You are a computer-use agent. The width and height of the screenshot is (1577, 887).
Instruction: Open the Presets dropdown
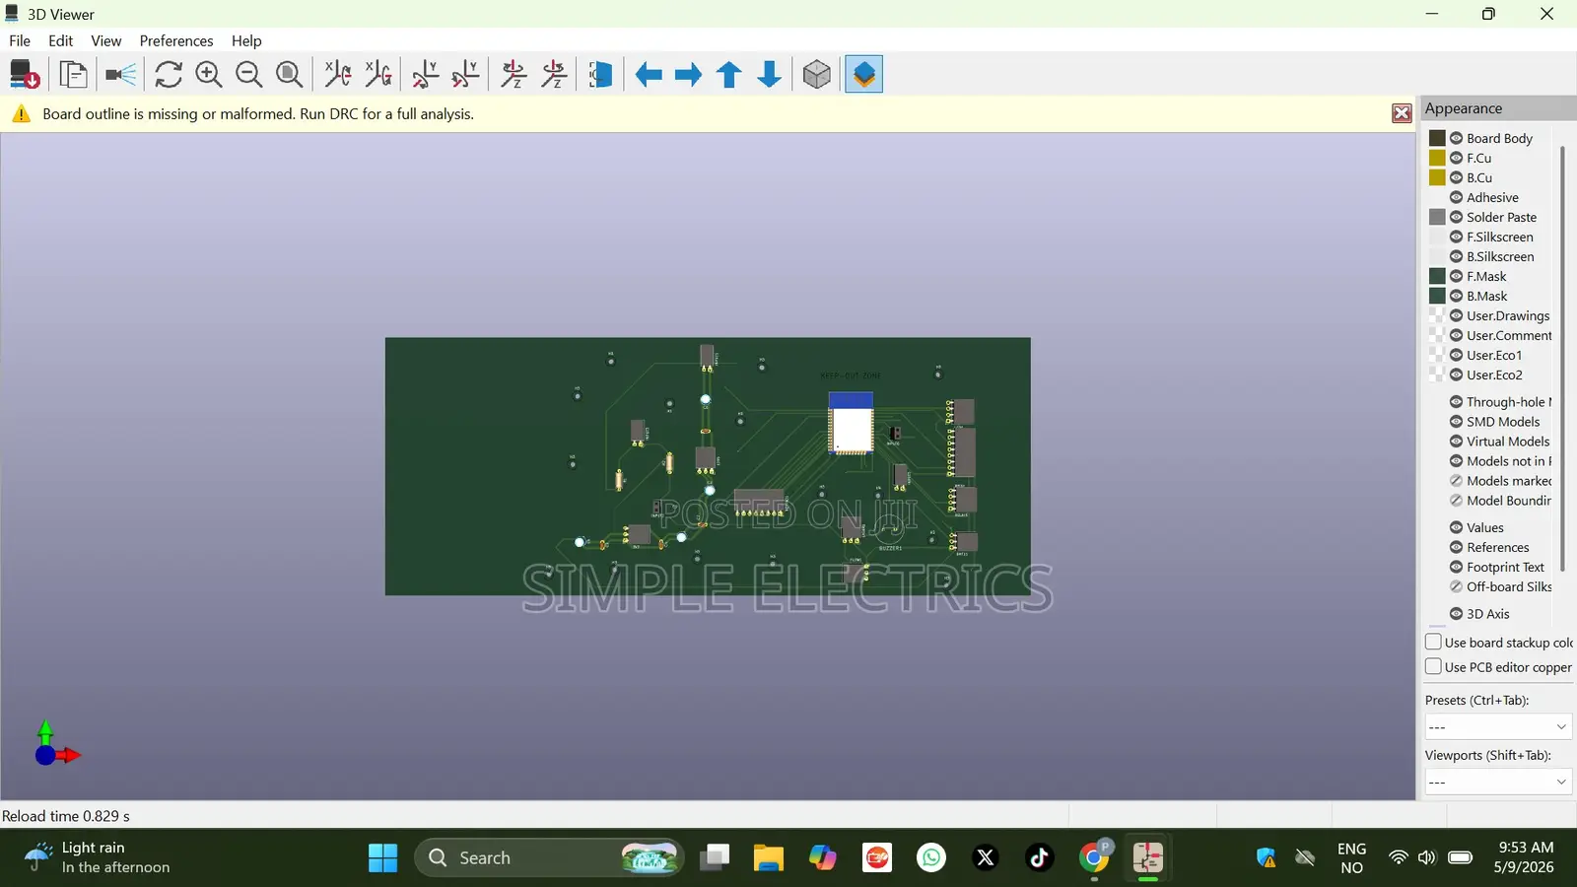pyautogui.click(x=1498, y=726)
